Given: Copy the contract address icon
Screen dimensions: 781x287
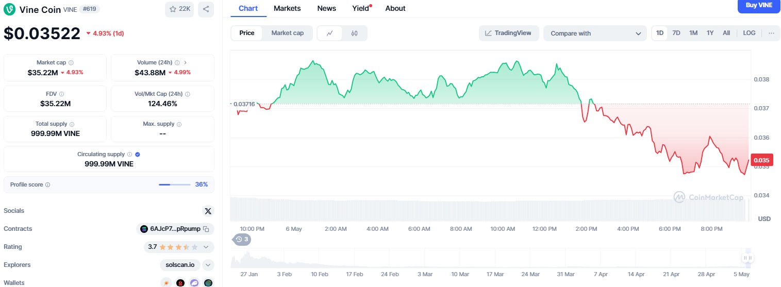Looking at the screenshot, I should pyautogui.click(x=206, y=229).
